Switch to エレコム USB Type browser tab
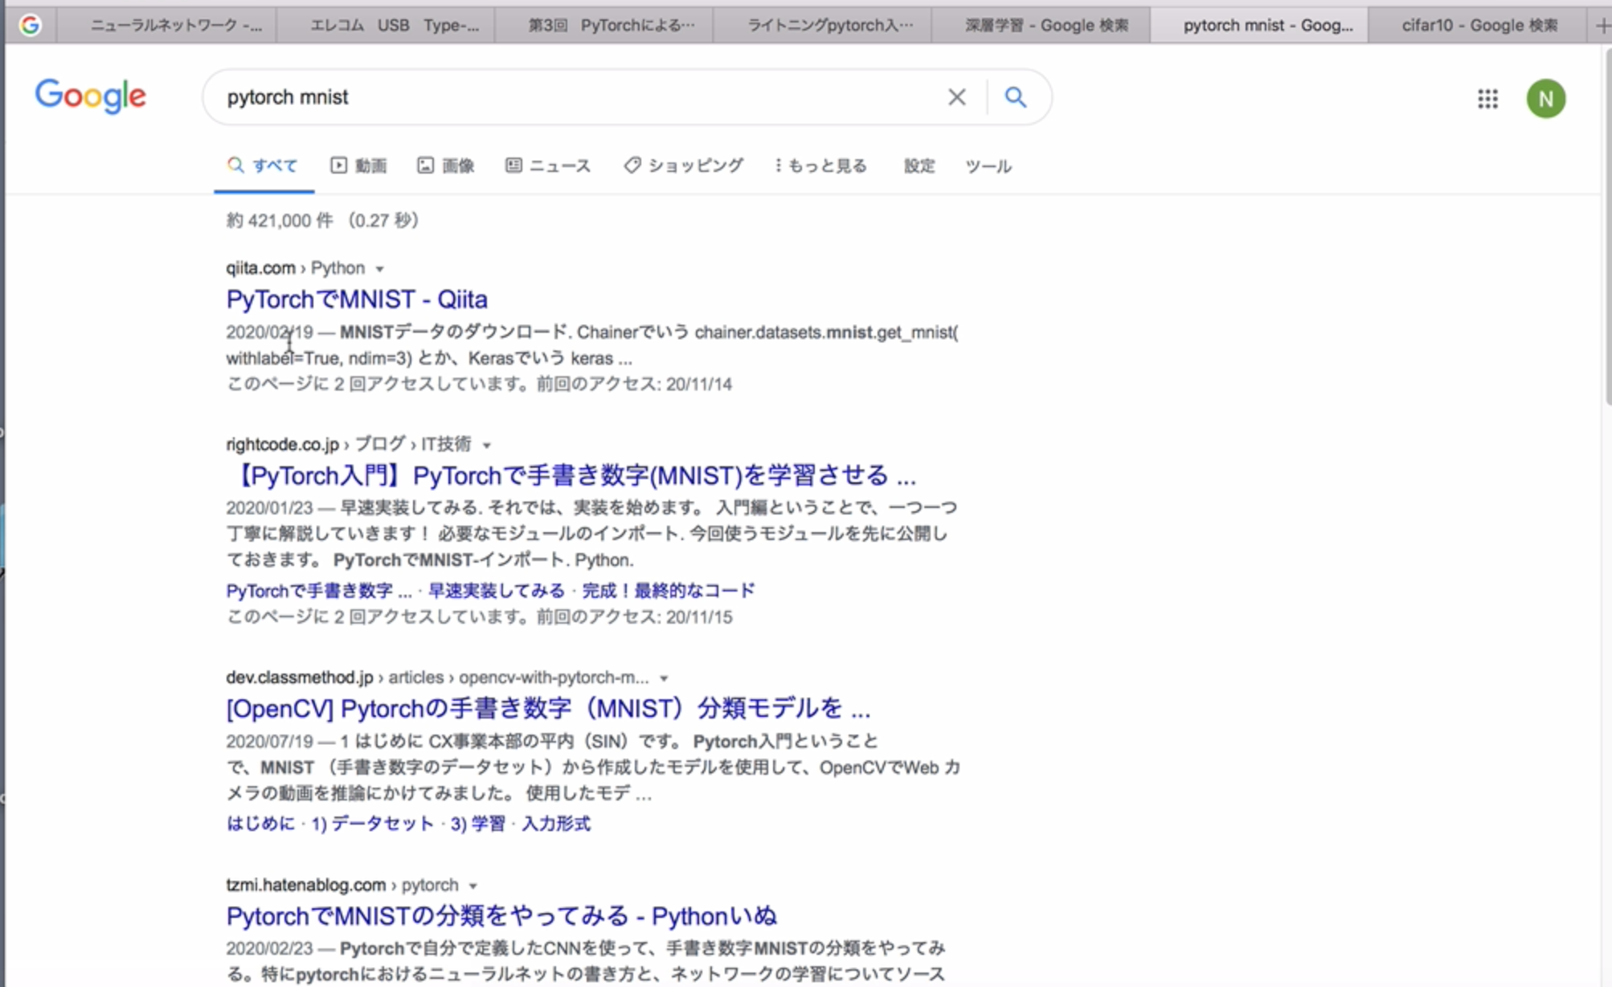1612x987 pixels. [x=387, y=26]
